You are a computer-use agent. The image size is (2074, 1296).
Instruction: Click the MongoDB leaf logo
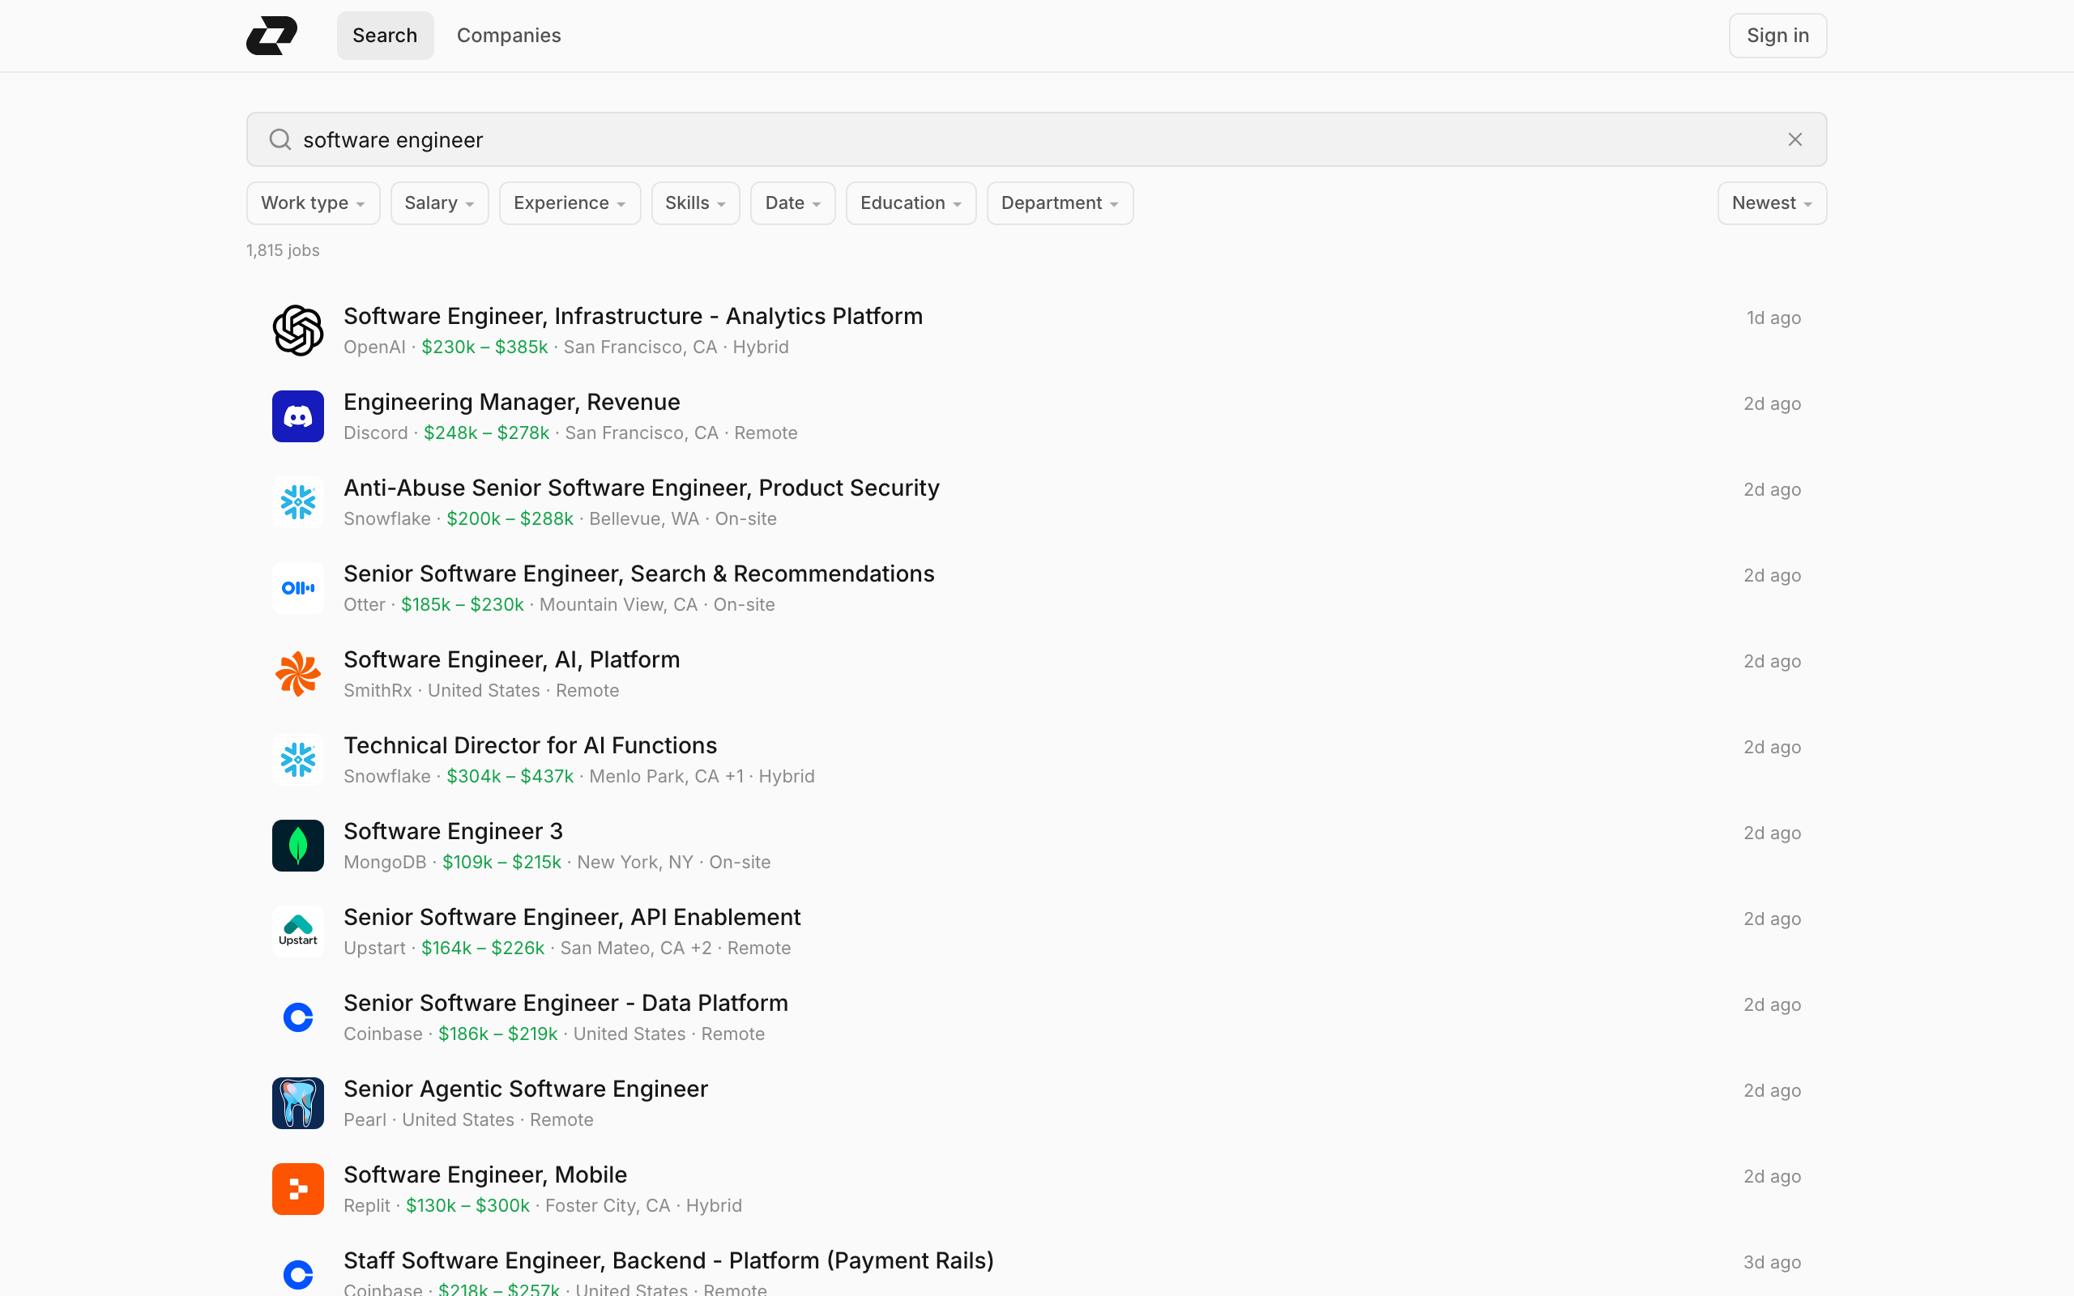(297, 845)
